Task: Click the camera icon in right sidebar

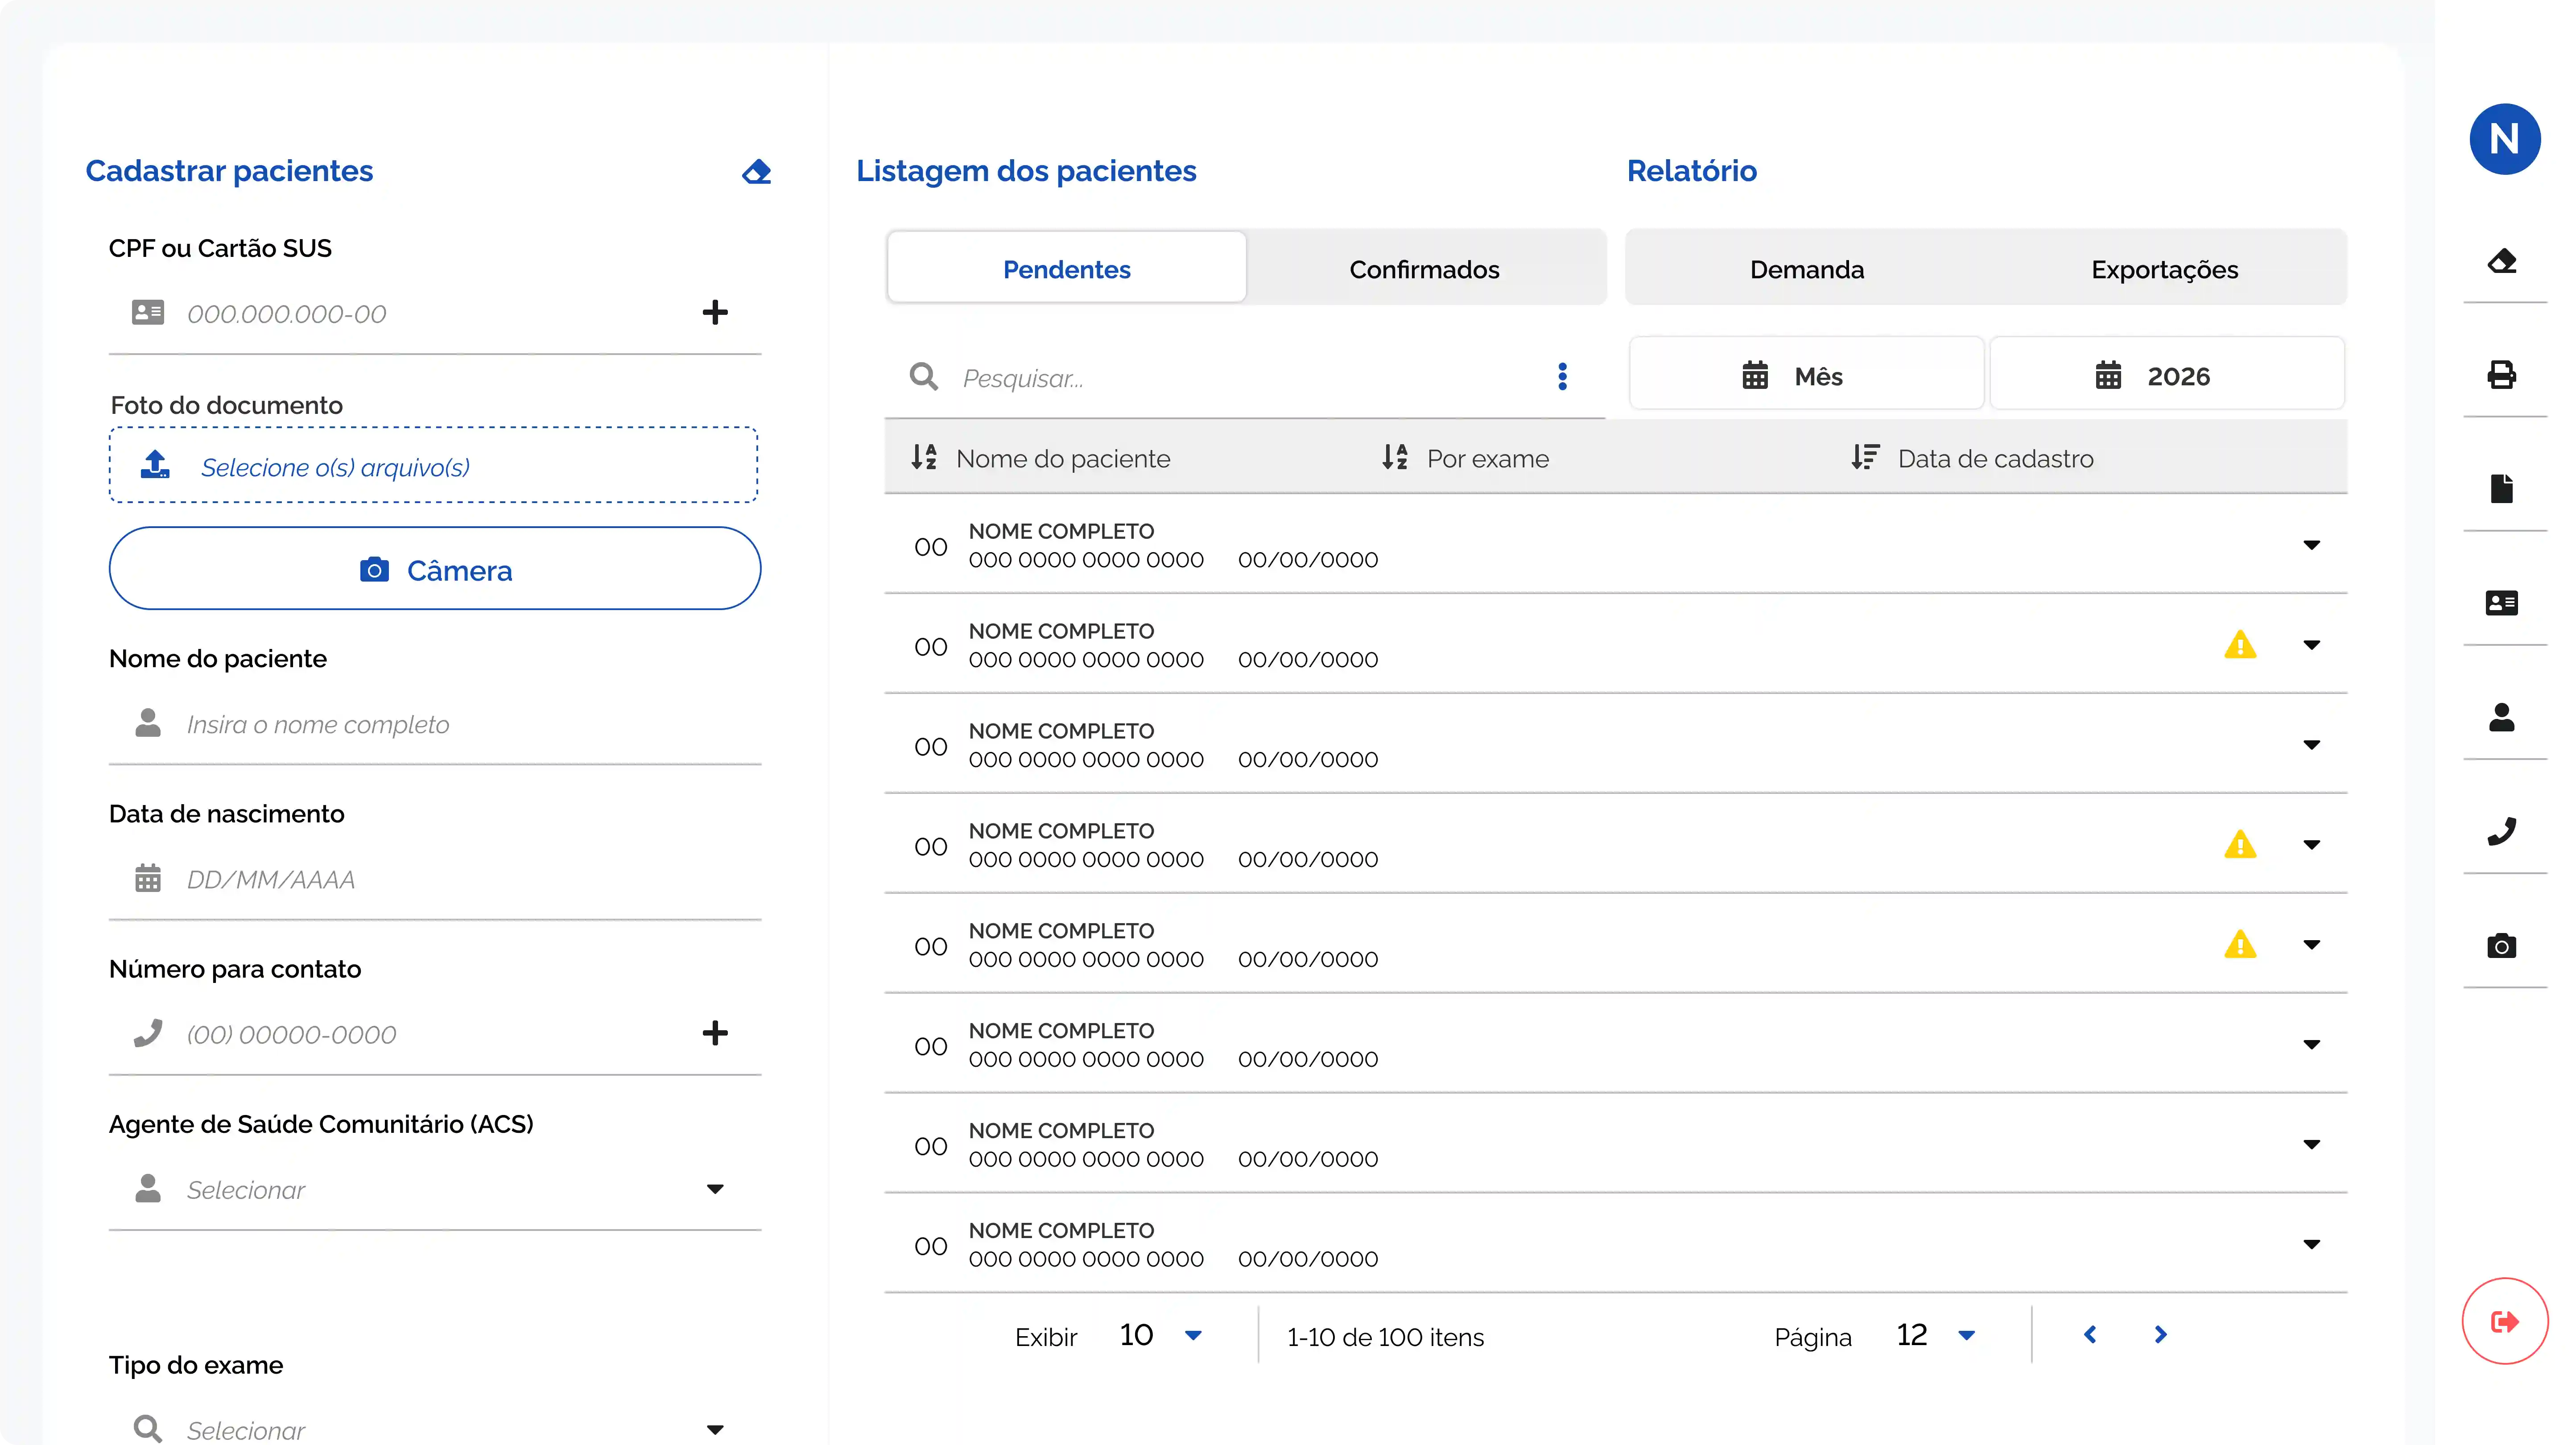Action: (x=2502, y=946)
